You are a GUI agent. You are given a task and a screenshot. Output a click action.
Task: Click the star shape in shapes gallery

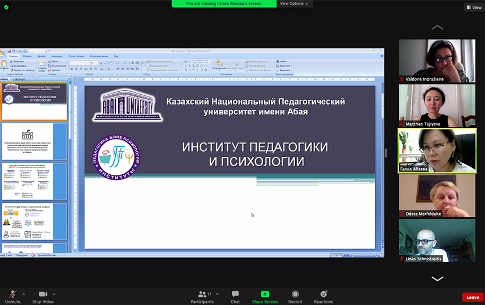206,70
